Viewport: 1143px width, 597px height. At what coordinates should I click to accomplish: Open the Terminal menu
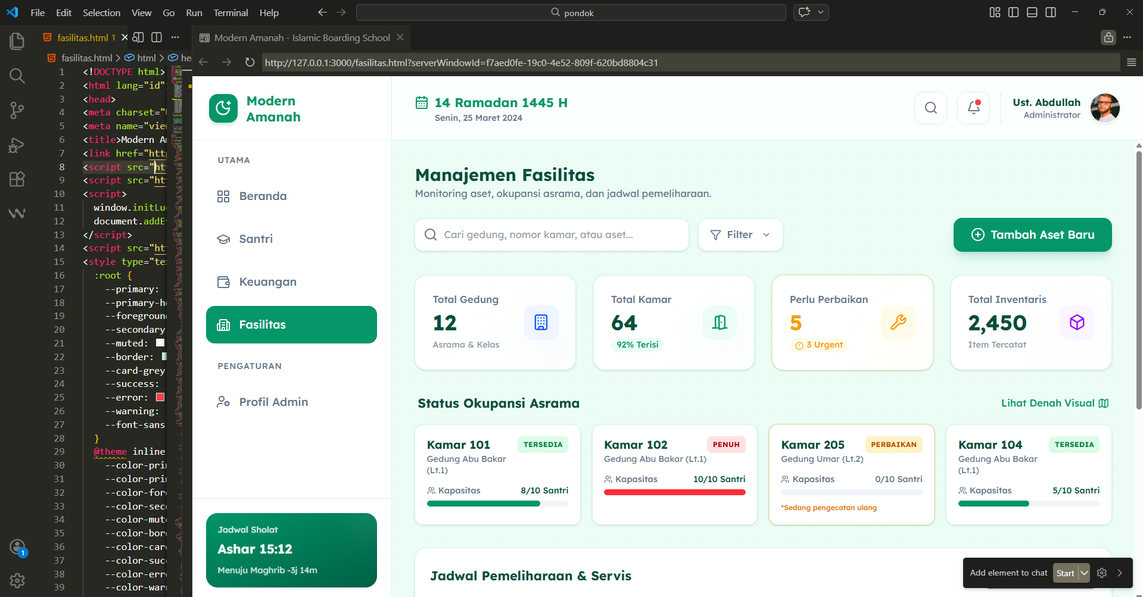231,12
